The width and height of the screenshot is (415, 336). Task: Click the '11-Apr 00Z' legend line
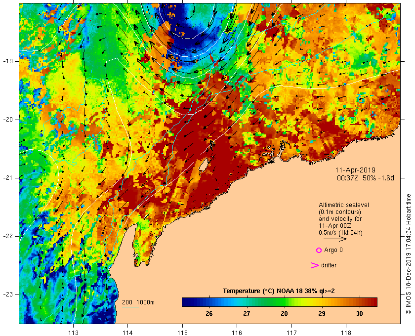point(335,226)
